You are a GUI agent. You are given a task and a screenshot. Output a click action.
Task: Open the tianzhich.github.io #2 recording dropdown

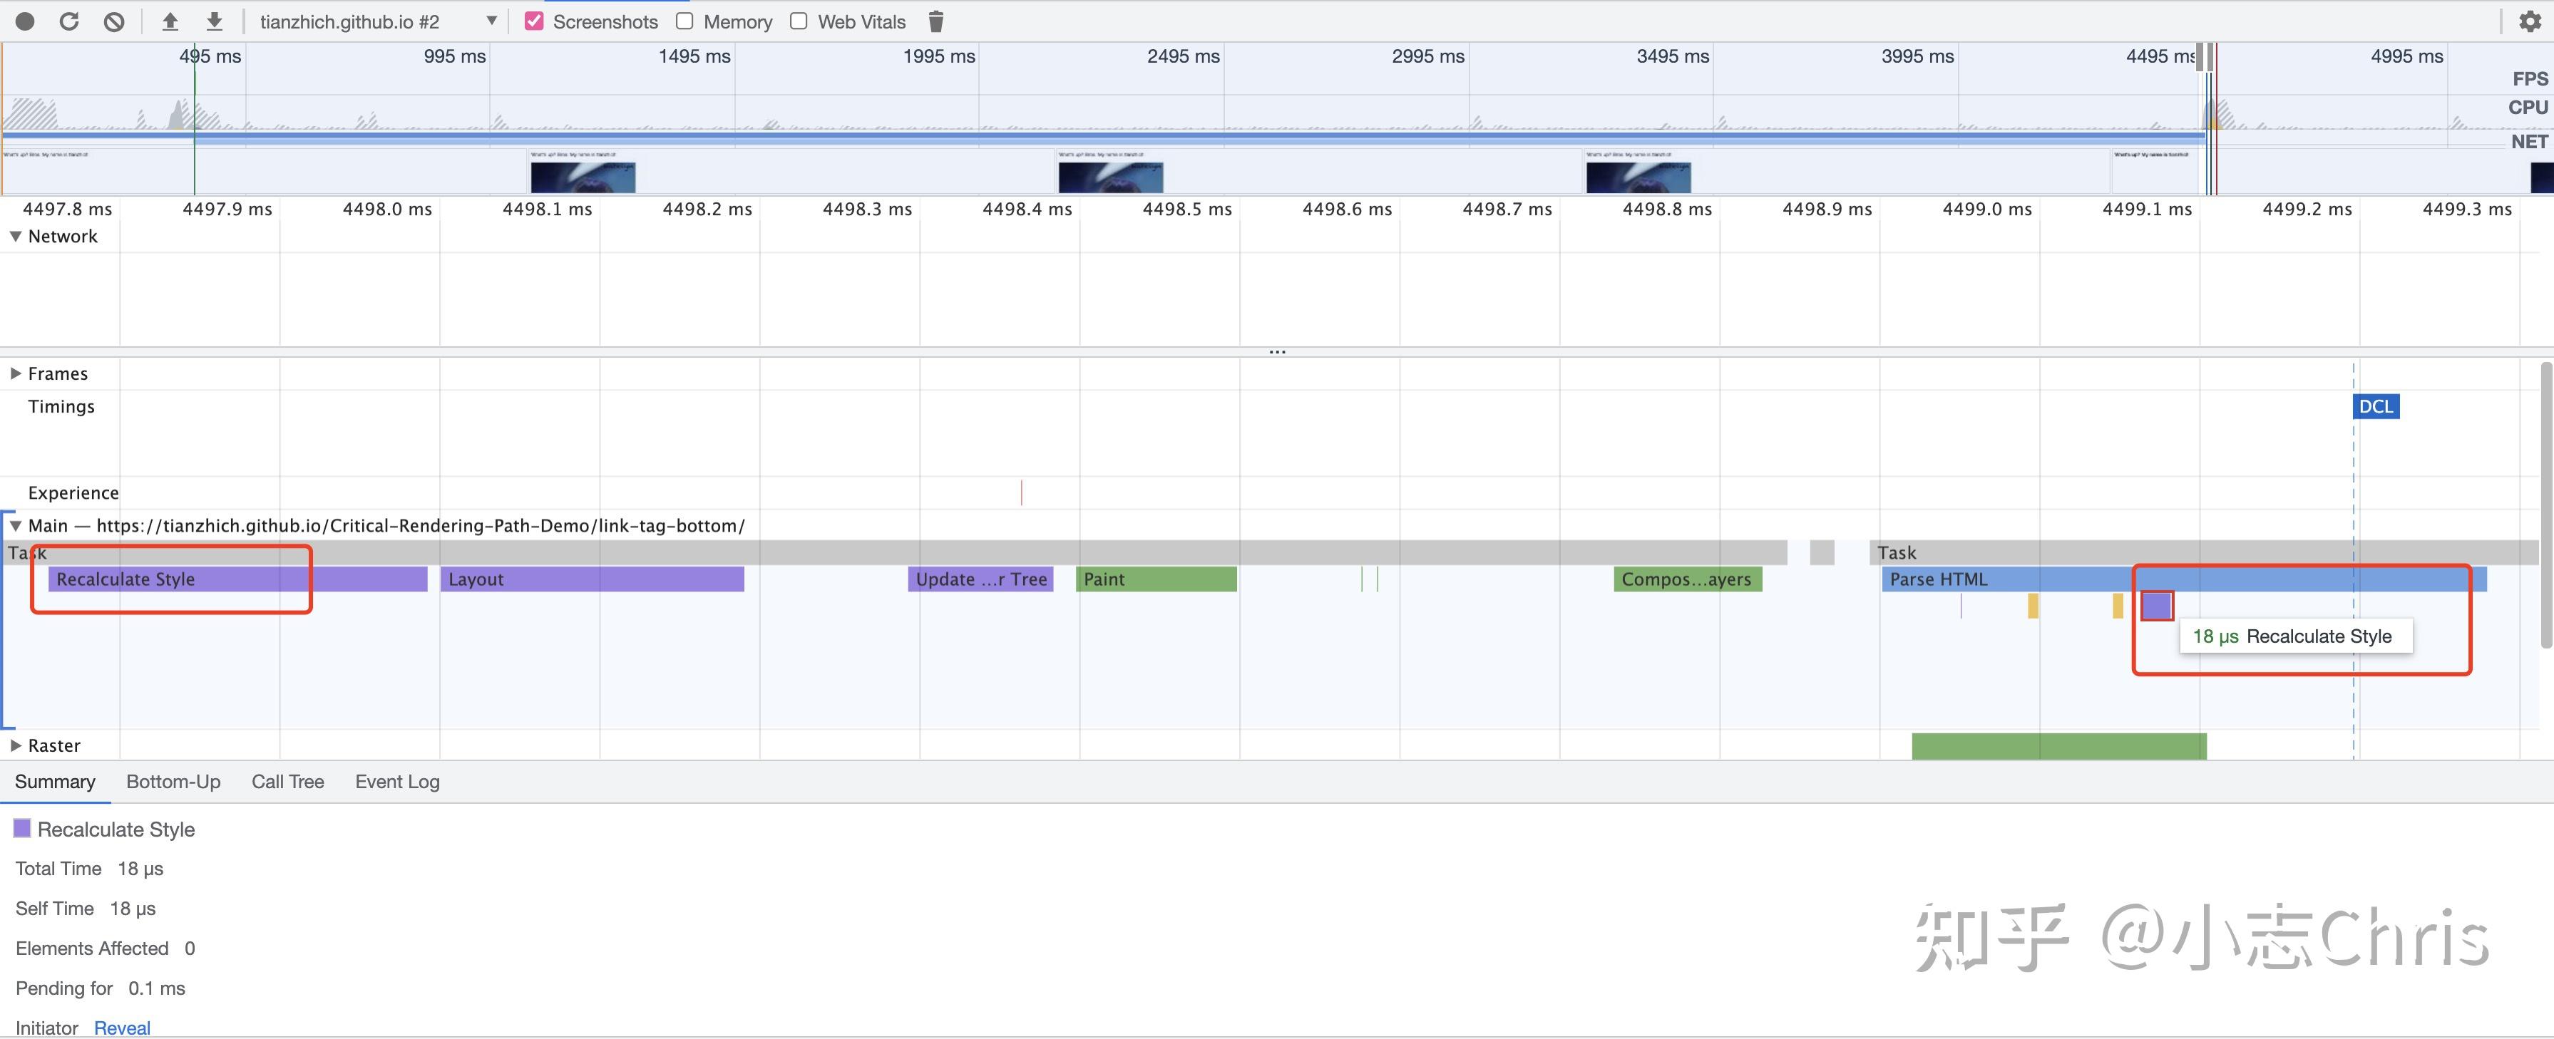point(376,22)
